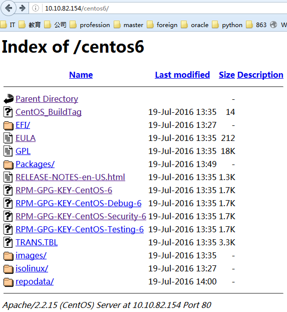Viewport: 287px width, 312px height.
Task: Click the folder icon beside isolinux/
Action: click(9, 269)
